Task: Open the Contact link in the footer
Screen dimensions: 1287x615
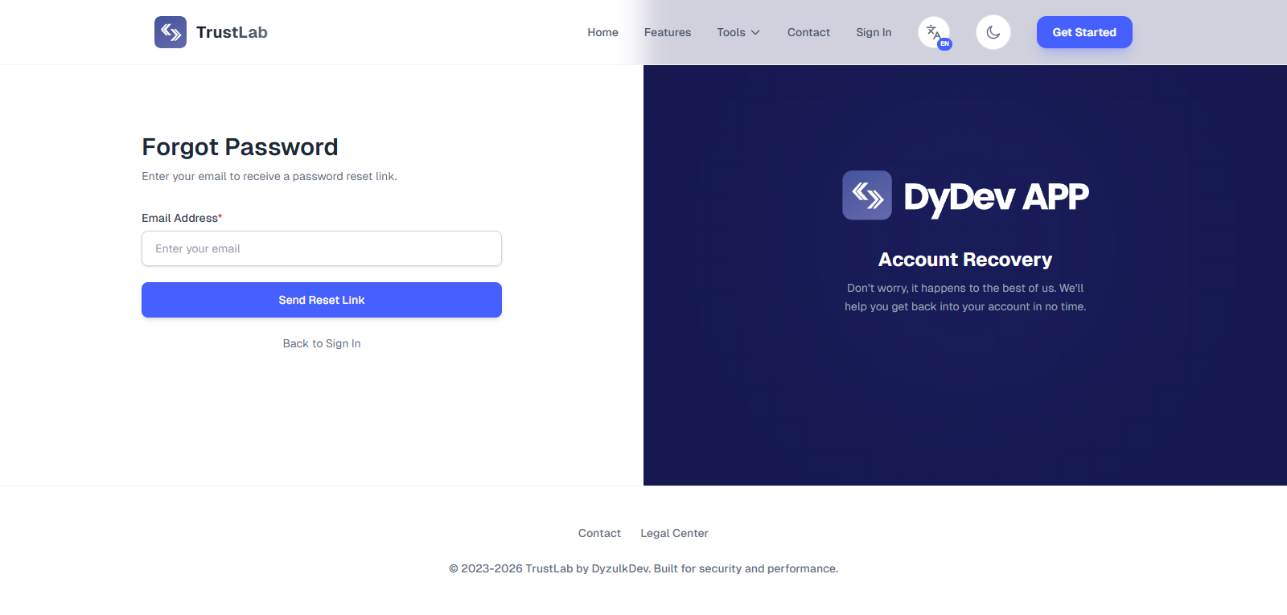Action: pyautogui.click(x=599, y=533)
